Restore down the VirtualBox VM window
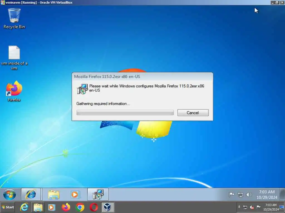Viewport: 285px width, 213px height. pos(277,2)
